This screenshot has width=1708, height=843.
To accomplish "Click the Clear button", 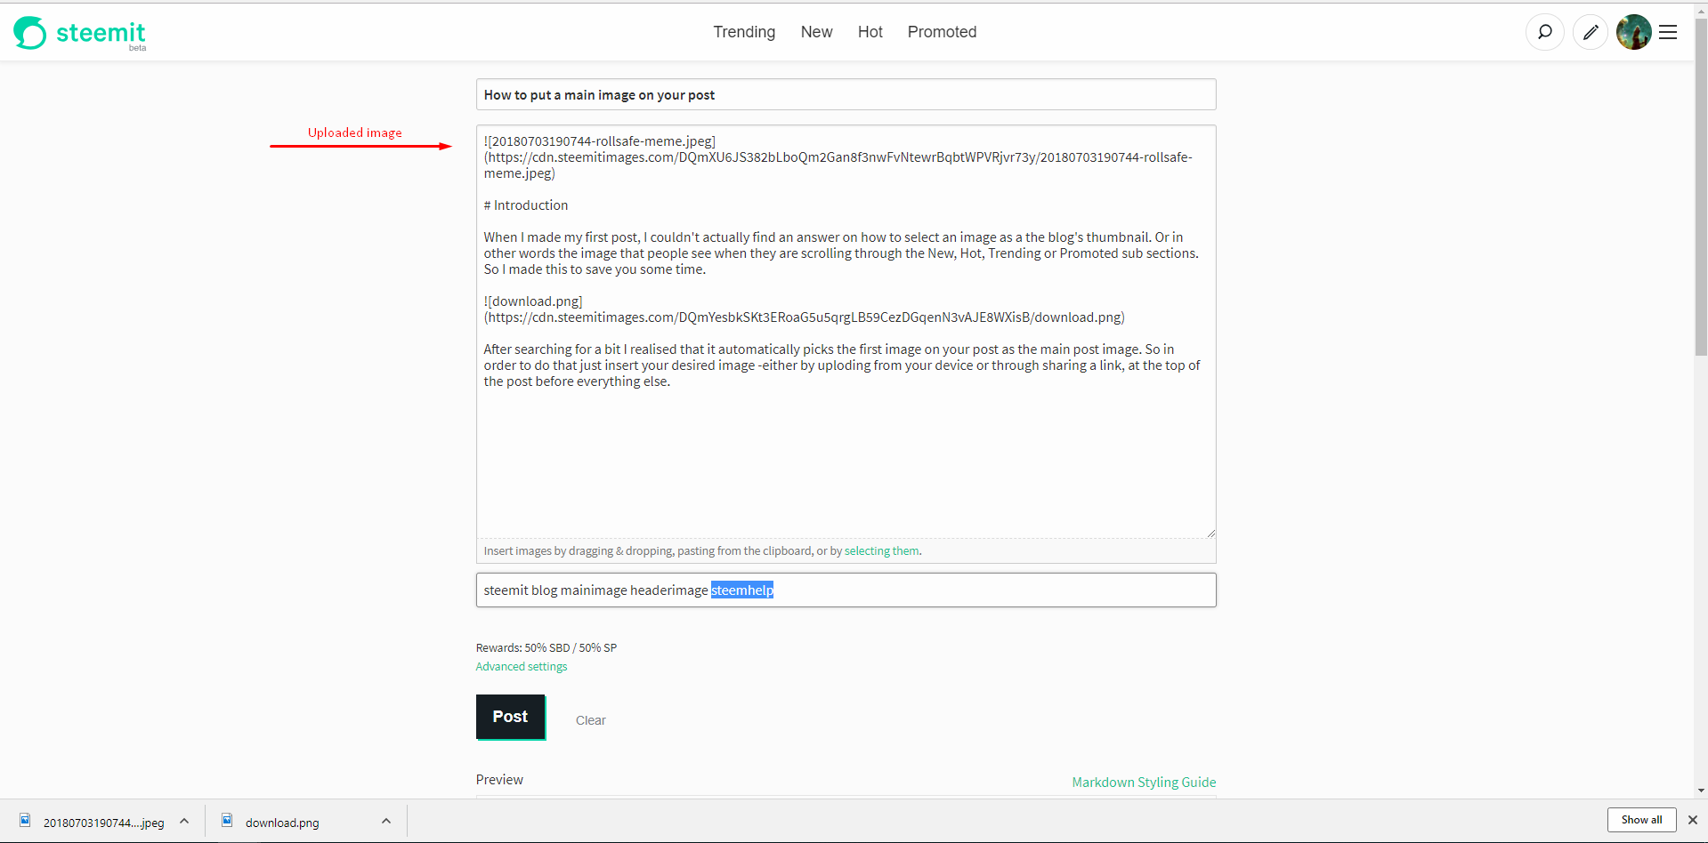I will pyautogui.click(x=590, y=720).
